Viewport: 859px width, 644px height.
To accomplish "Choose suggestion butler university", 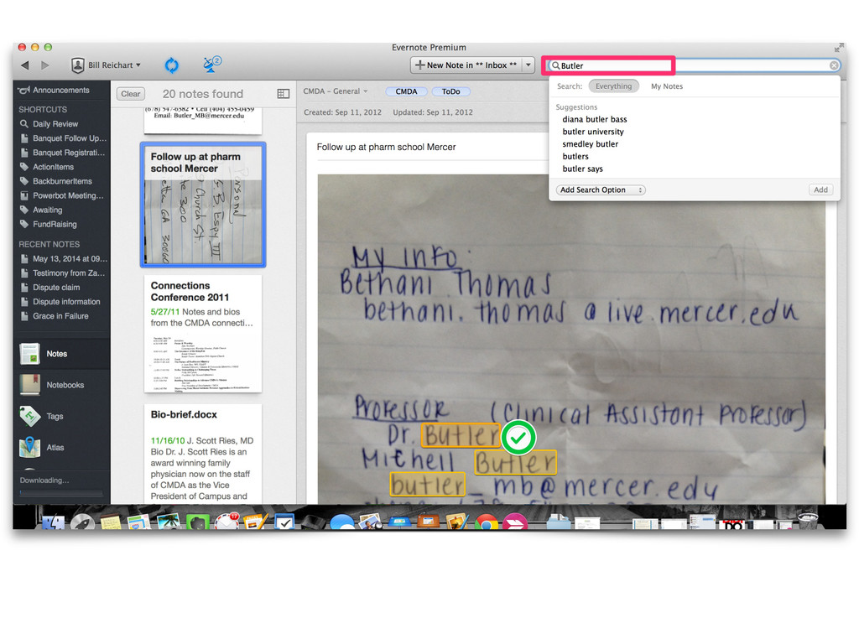I will click(x=593, y=132).
